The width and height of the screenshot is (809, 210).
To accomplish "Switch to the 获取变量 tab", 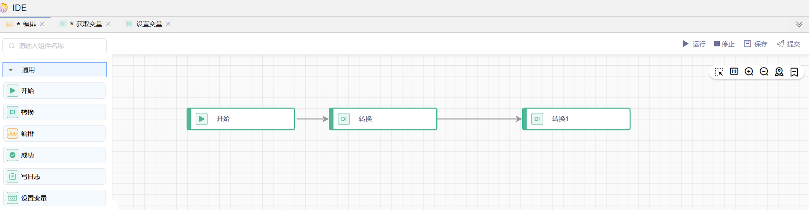I will [x=89, y=24].
